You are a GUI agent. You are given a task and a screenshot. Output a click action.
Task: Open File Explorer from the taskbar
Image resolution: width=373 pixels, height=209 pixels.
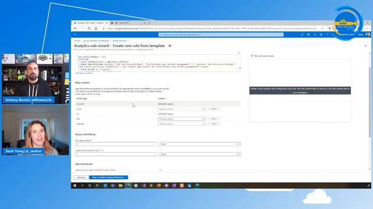tap(121, 186)
